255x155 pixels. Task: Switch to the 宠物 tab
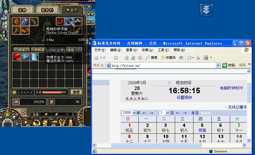22,10
